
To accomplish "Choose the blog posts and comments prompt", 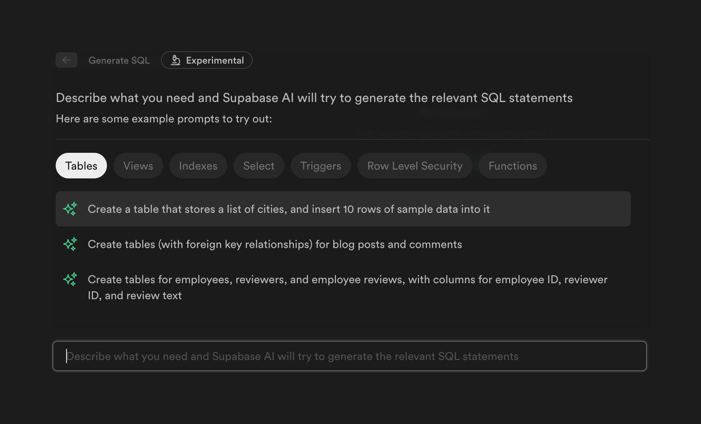I will [275, 244].
